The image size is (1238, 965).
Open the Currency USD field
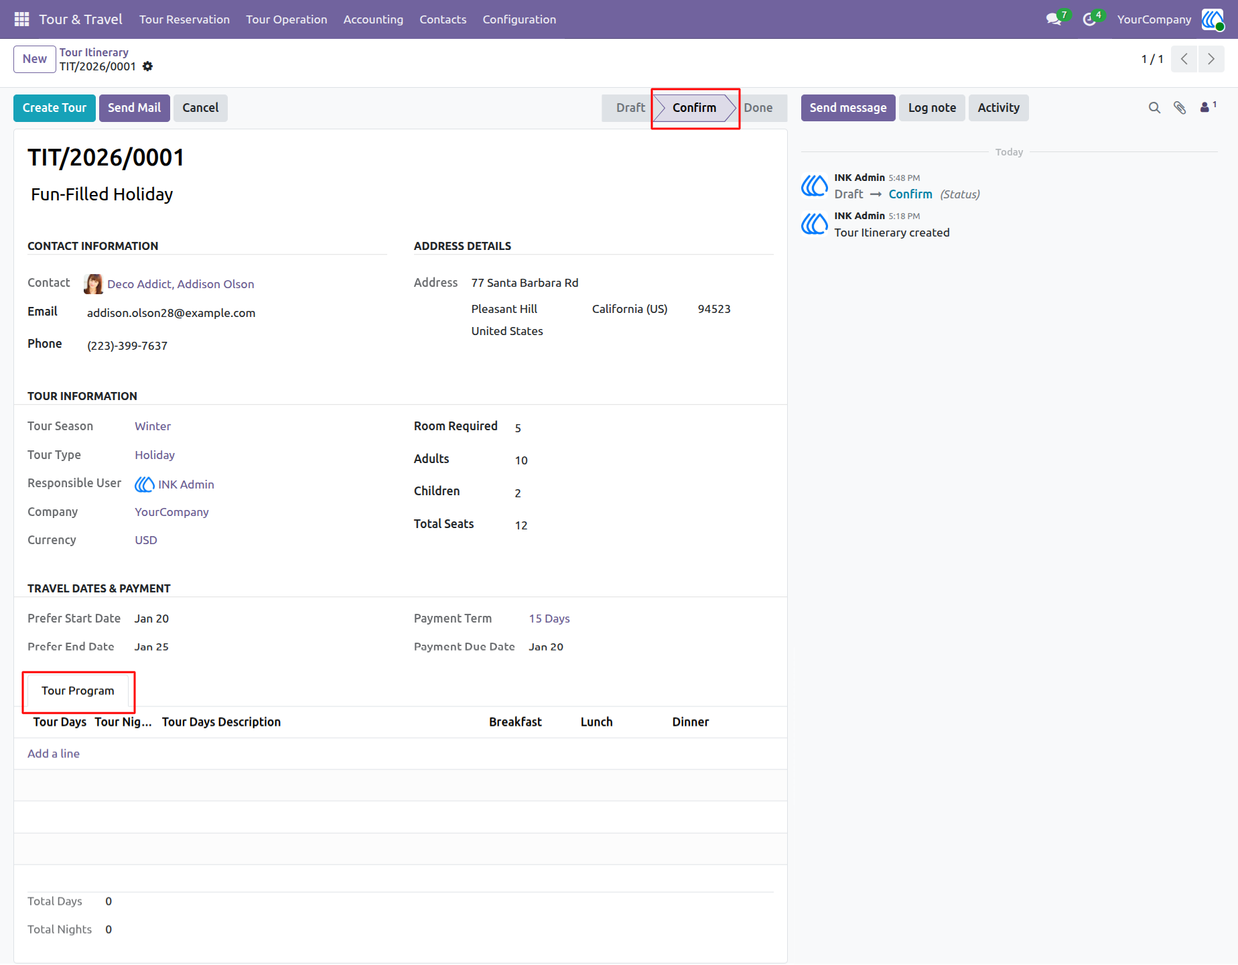coord(146,540)
